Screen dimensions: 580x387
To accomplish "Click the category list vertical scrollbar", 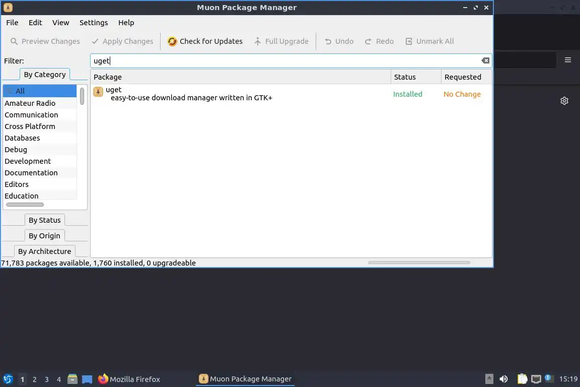I will (x=82, y=96).
